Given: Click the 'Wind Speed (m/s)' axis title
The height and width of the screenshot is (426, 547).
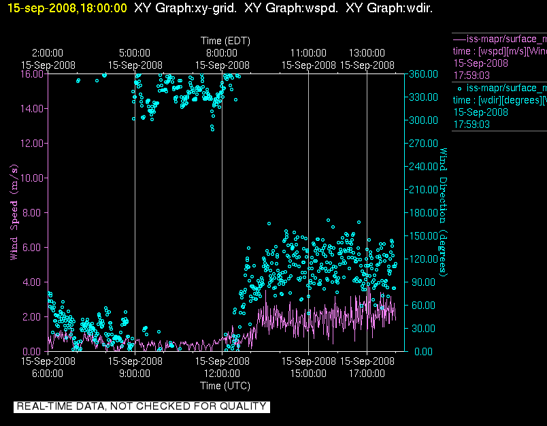Looking at the screenshot, I should (14, 212).
